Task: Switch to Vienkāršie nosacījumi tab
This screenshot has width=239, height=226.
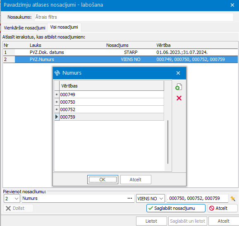Action: 24,28
